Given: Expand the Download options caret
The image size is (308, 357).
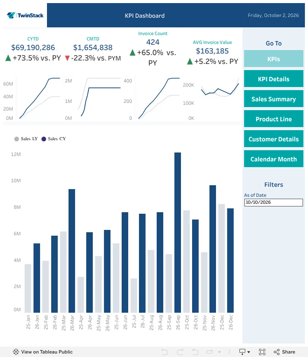Looking at the screenshot, I should pos(249,352).
